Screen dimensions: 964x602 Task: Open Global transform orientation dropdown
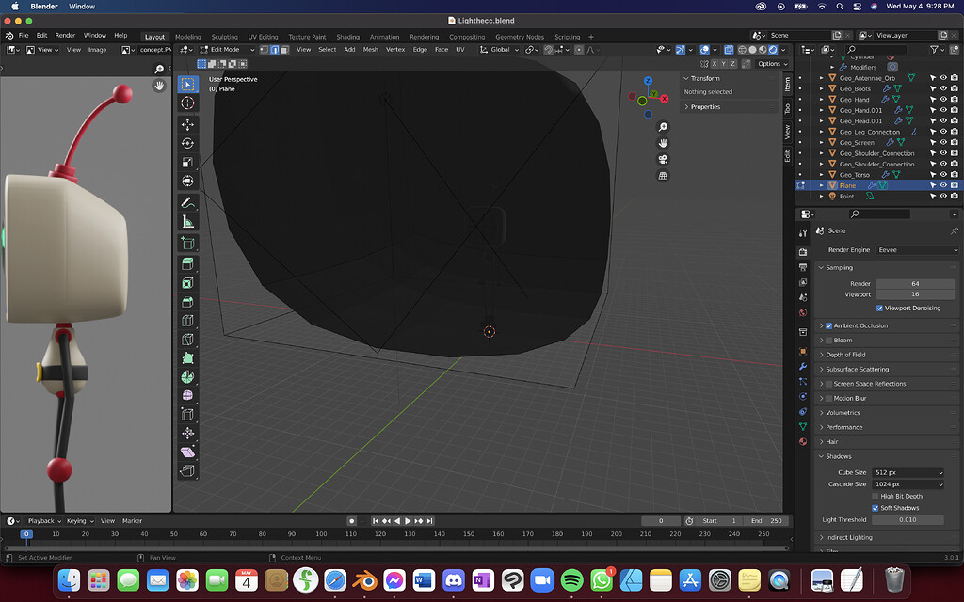coord(499,50)
